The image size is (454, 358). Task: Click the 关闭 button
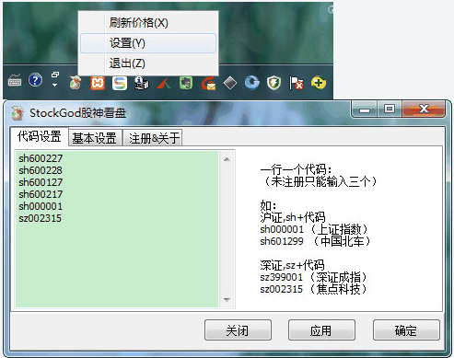[238, 330]
